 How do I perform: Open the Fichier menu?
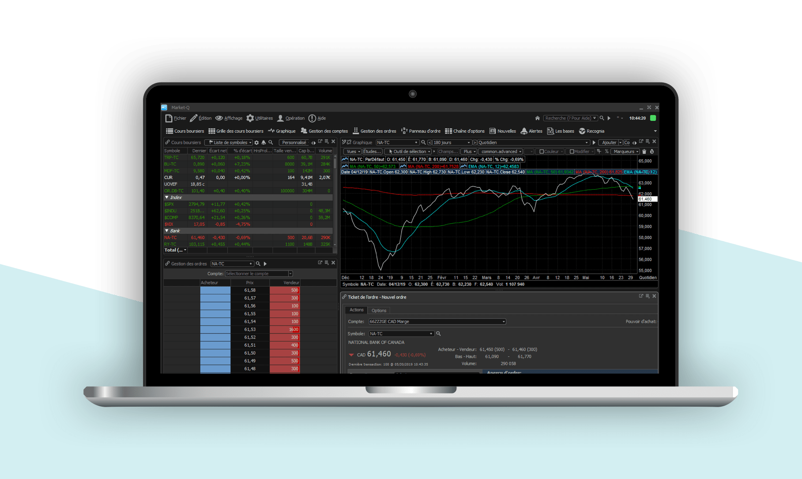pyautogui.click(x=176, y=118)
